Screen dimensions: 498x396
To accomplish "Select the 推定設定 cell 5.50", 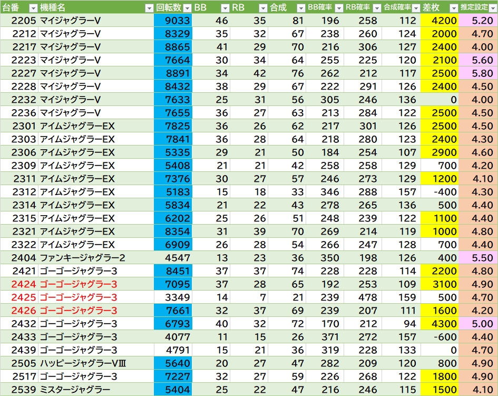I will pos(478,258).
